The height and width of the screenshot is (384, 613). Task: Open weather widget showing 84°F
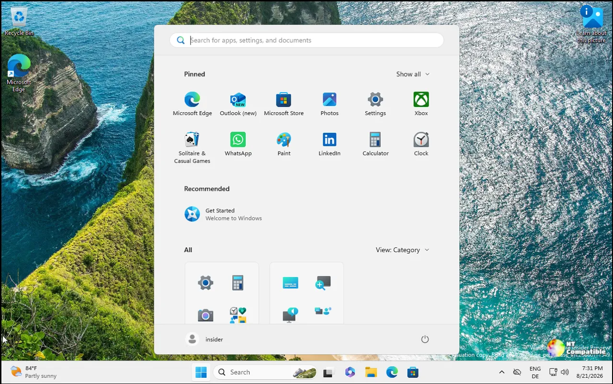tap(34, 372)
